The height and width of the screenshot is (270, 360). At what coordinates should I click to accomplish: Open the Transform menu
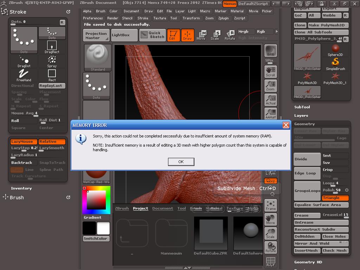[191, 18]
